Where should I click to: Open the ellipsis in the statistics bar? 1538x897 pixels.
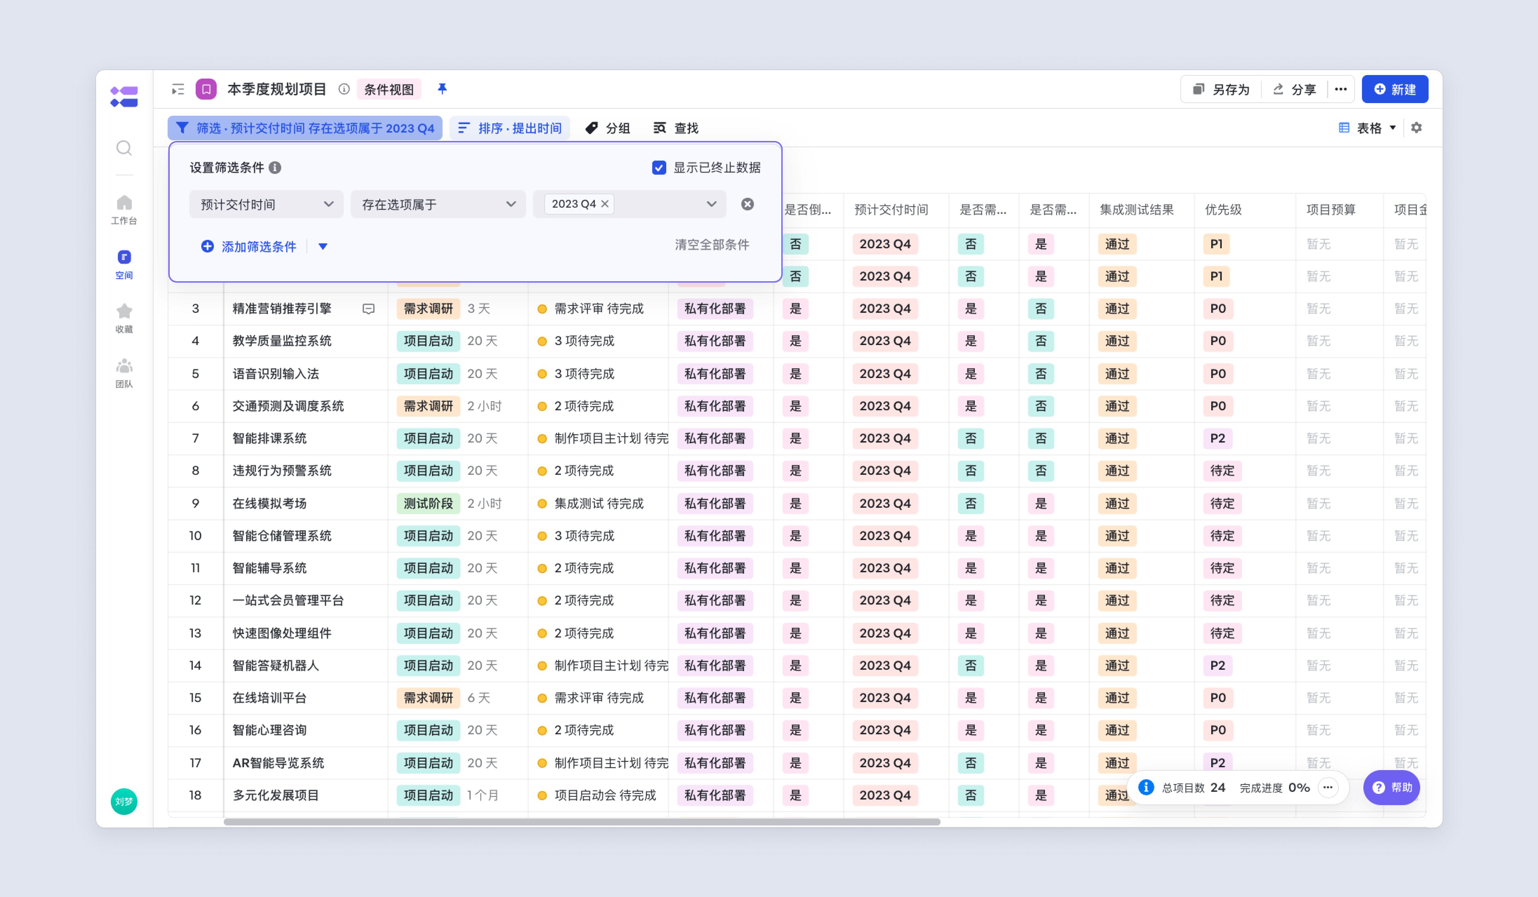pyautogui.click(x=1328, y=787)
